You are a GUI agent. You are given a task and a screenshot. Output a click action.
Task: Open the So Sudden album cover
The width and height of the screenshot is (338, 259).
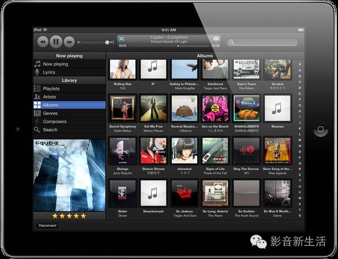pyautogui.click(x=247, y=193)
